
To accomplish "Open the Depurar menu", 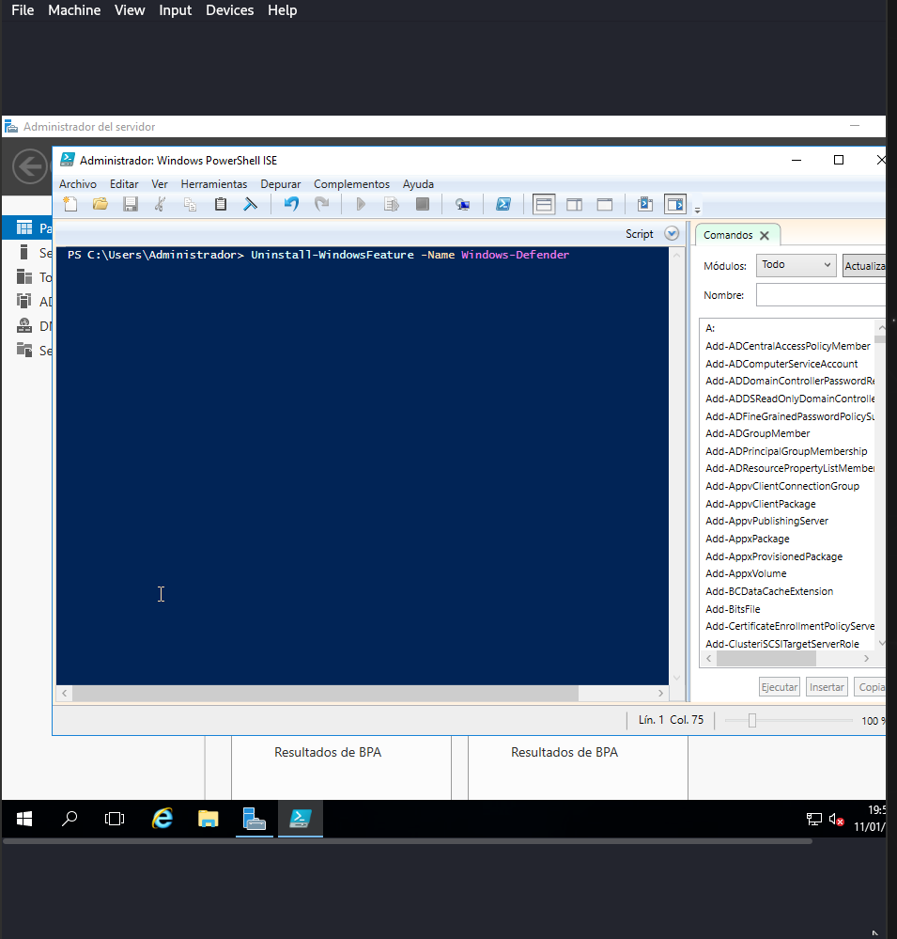I will [281, 184].
